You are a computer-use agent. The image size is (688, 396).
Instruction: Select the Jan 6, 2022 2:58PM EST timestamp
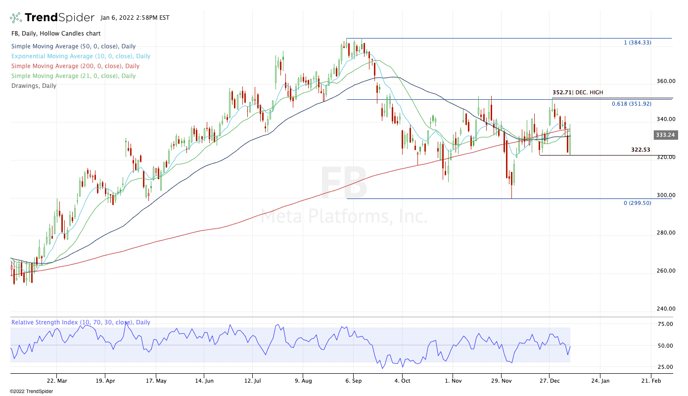click(x=135, y=18)
